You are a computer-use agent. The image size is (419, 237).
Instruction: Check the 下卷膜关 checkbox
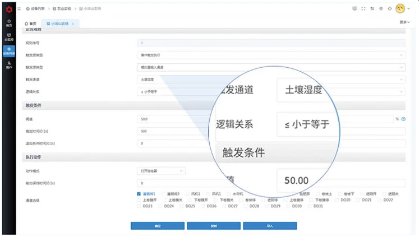(215, 200)
